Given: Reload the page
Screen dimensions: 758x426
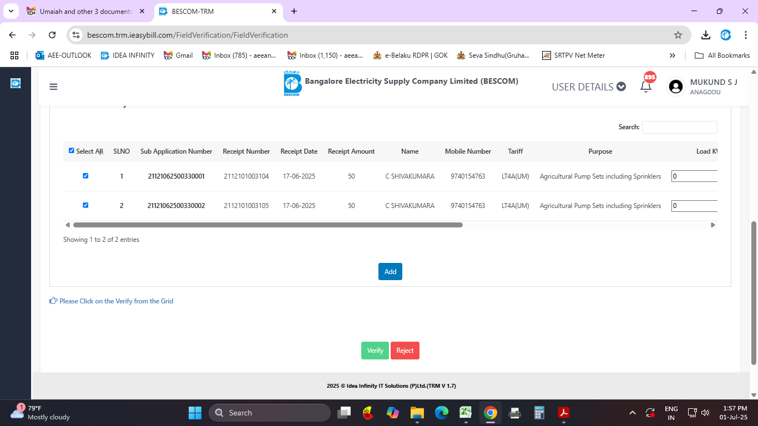Looking at the screenshot, I should click(x=52, y=35).
